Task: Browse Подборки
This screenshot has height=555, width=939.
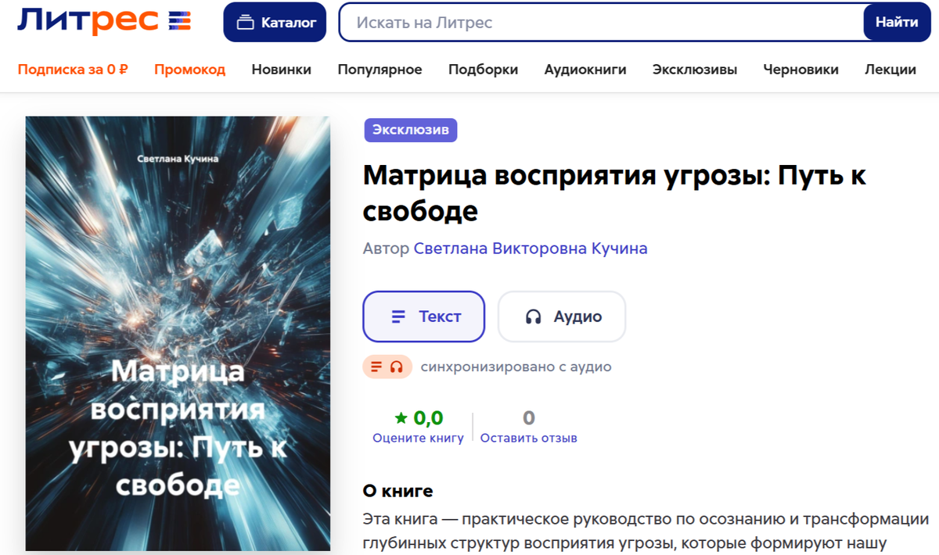Action: [483, 70]
